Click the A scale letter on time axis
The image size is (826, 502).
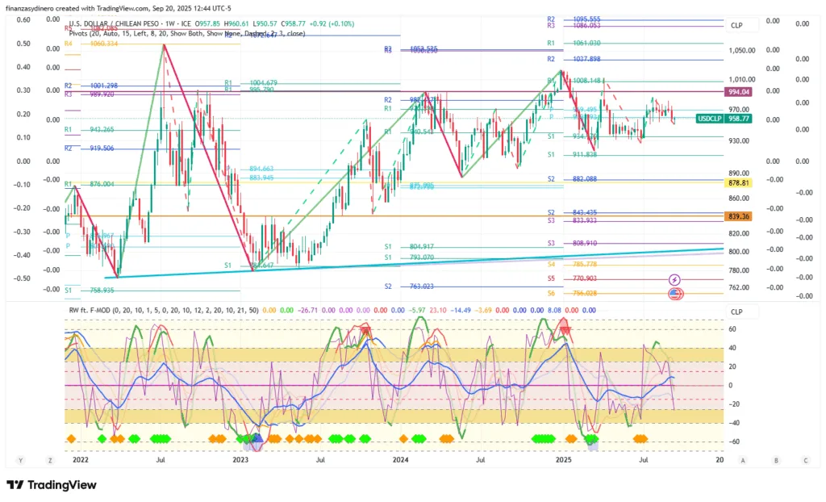[x=743, y=460]
